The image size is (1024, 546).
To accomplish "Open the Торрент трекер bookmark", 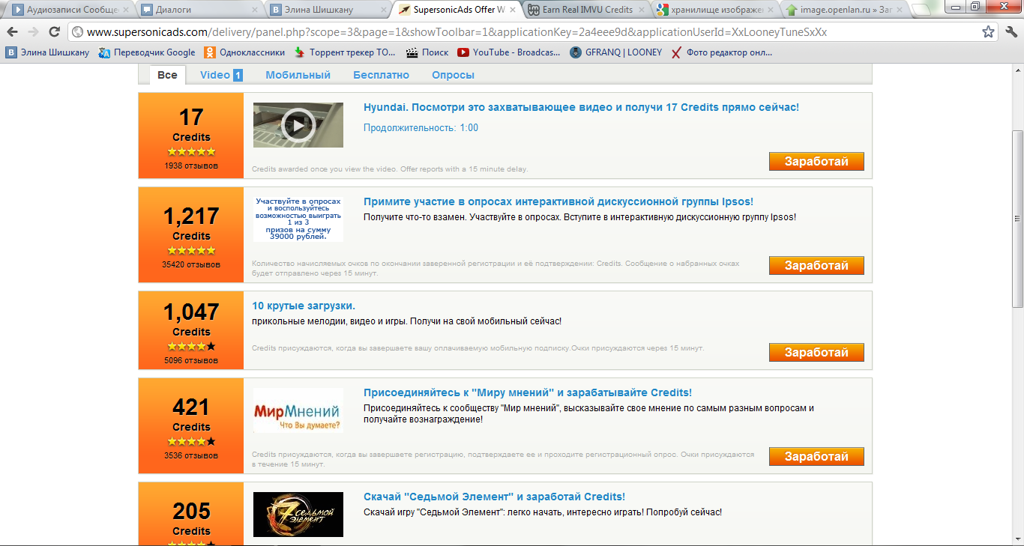I will point(345,52).
